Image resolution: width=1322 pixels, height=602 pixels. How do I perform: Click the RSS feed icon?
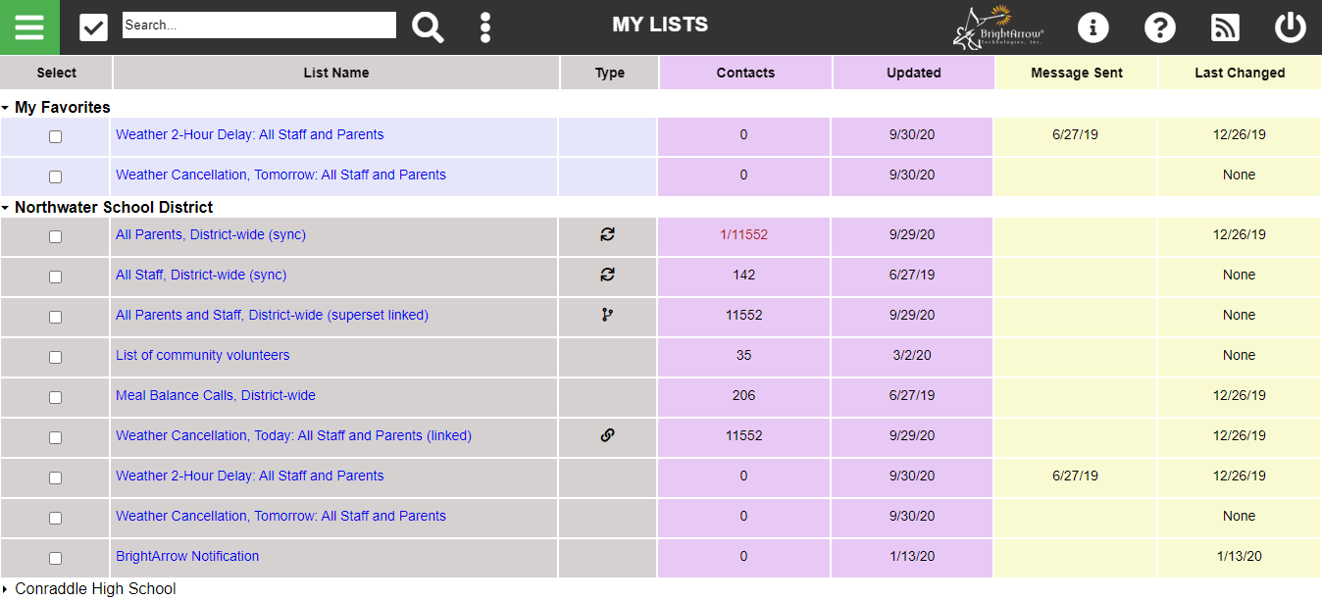click(x=1225, y=27)
